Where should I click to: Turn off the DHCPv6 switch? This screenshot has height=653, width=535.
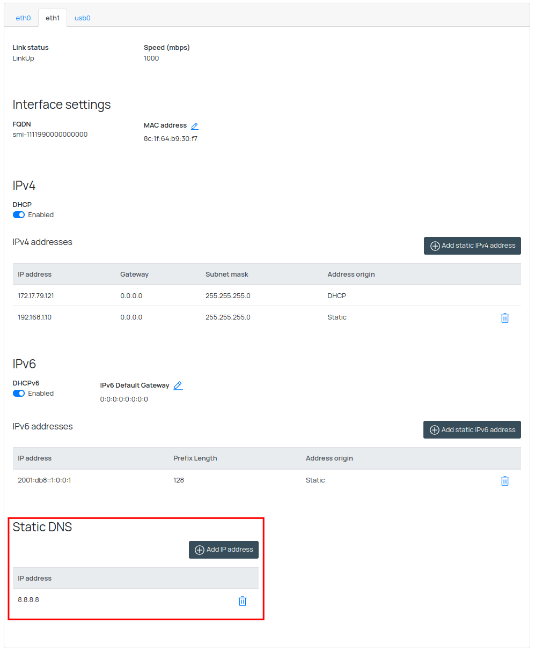[19, 394]
